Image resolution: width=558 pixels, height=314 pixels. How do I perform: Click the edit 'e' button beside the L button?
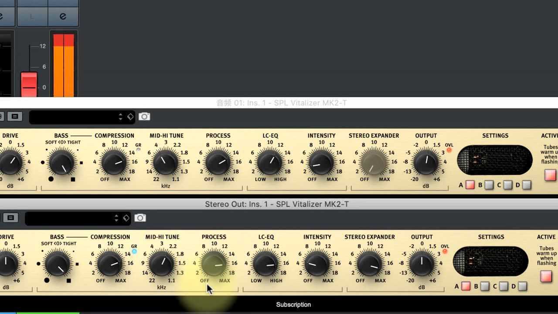63,16
